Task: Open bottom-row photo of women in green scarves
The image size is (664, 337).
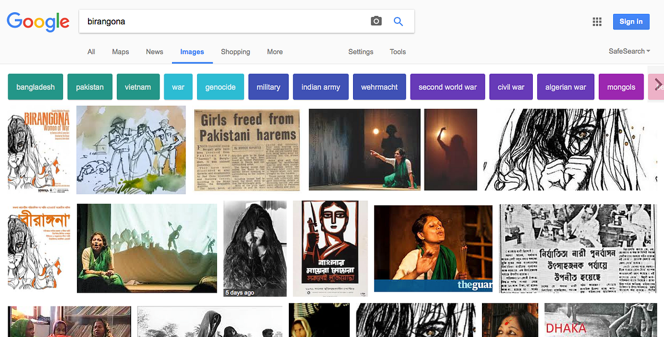Action: [69, 322]
